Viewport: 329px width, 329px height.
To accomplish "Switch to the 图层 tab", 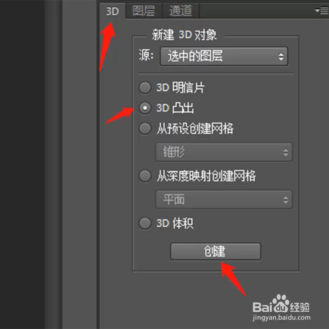I will [144, 11].
